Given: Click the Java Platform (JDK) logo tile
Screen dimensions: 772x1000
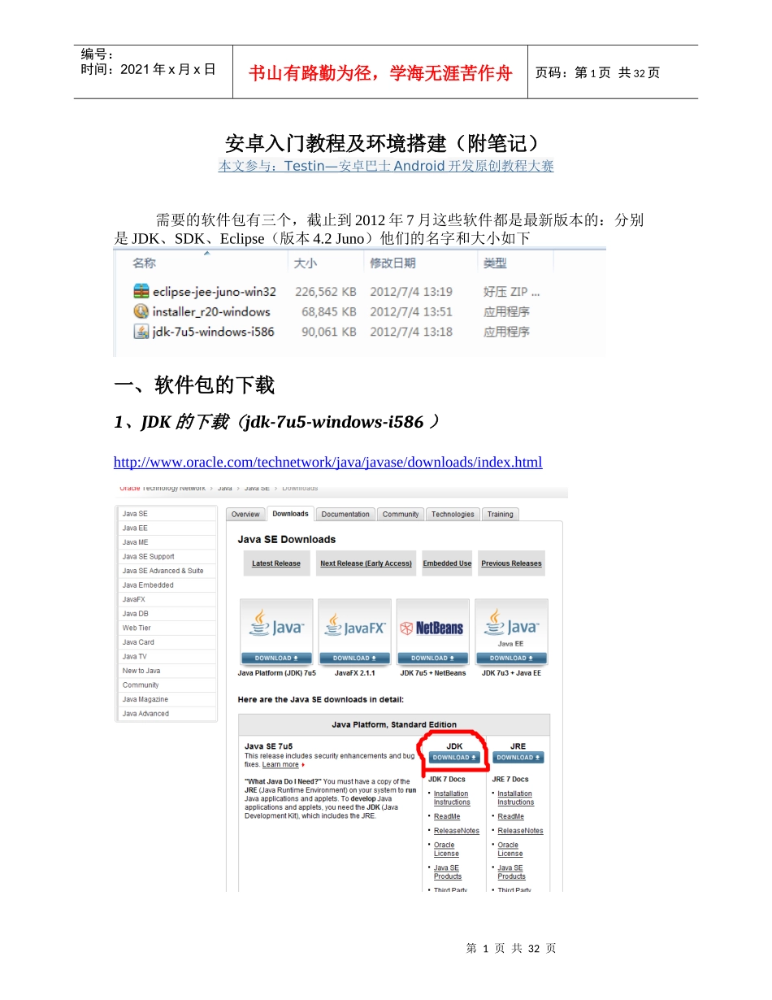Looking at the screenshot, I should click(x=276, y=626).
